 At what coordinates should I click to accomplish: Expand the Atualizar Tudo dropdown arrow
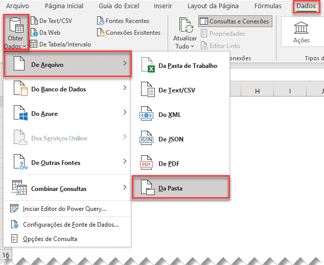pos(192,46)
